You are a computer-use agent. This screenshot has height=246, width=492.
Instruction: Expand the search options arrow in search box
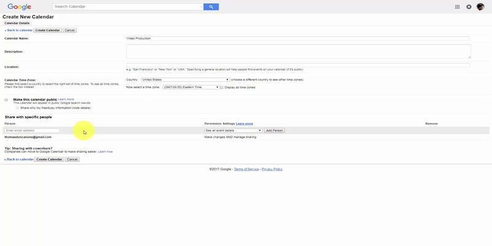pos(200,7)
